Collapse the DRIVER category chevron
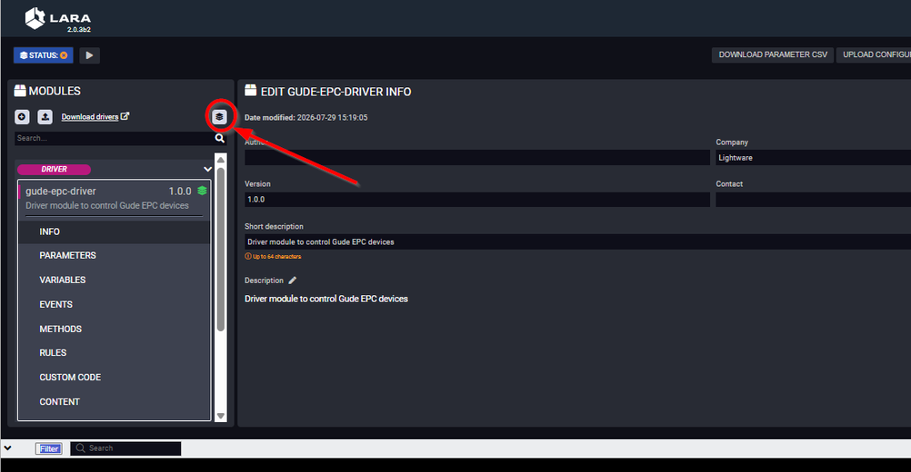Viewport: 911px width, 472px height. click(207, 170)
